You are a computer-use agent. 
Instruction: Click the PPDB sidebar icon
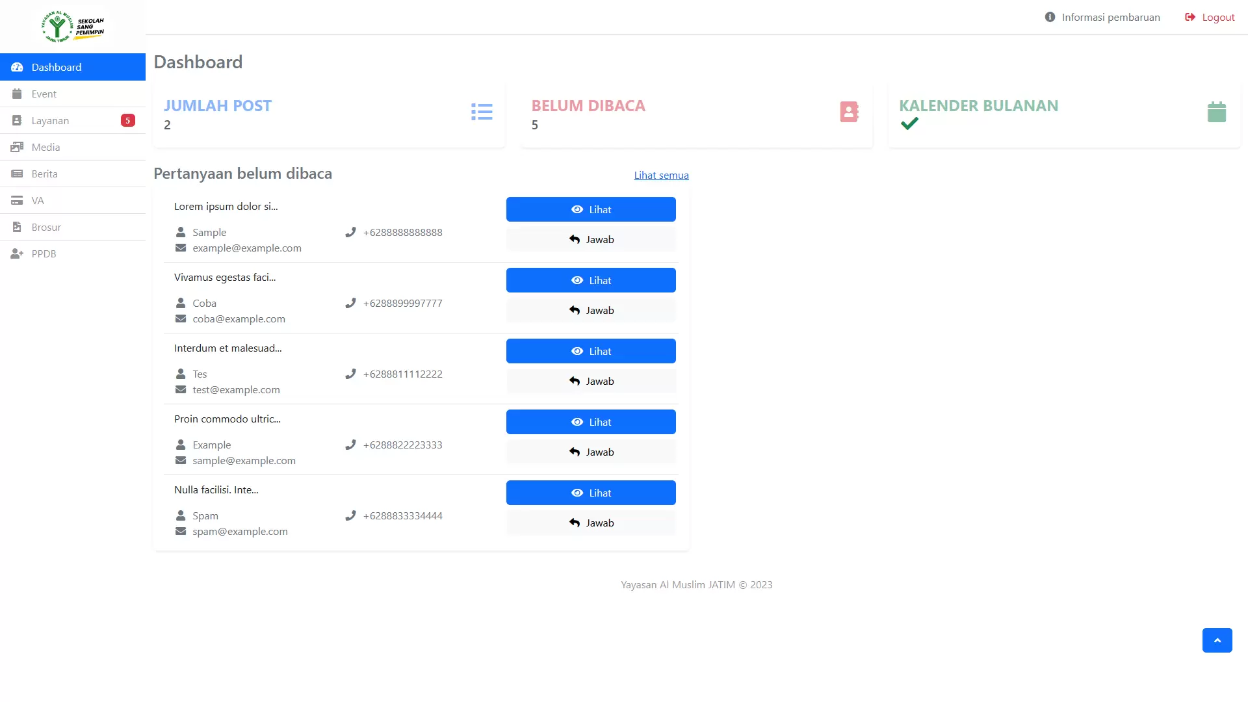point(17,253)
